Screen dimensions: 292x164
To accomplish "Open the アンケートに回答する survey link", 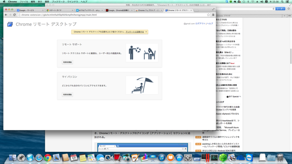I will coord(135,32).
